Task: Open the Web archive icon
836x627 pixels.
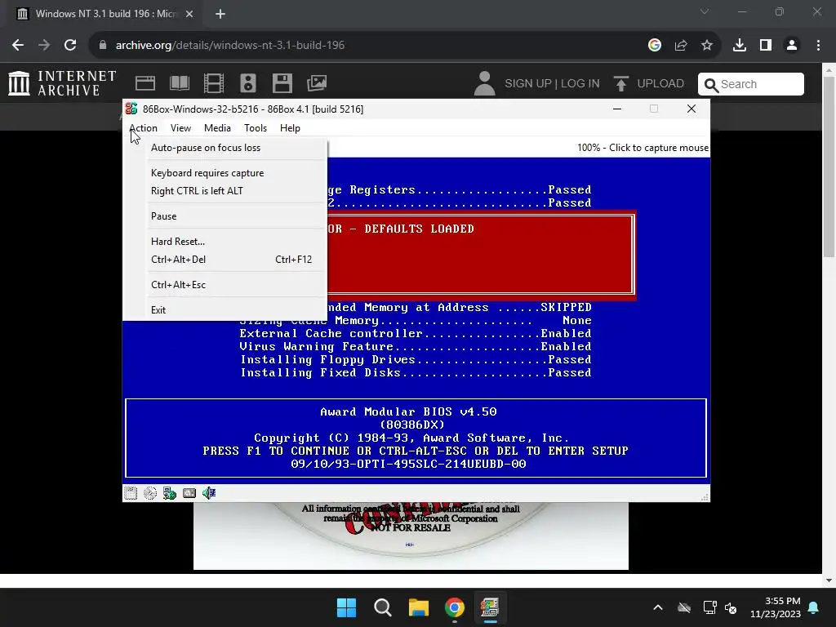Action: [145, 83]
